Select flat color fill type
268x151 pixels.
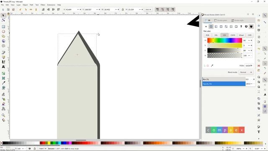coord(211,26)
